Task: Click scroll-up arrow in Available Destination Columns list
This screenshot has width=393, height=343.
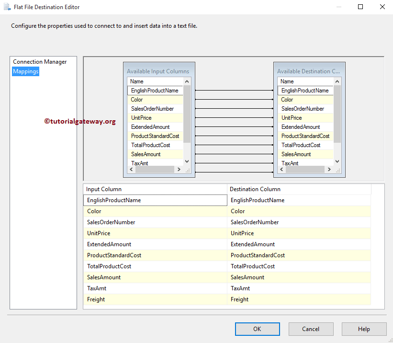Action: [337, 81]
